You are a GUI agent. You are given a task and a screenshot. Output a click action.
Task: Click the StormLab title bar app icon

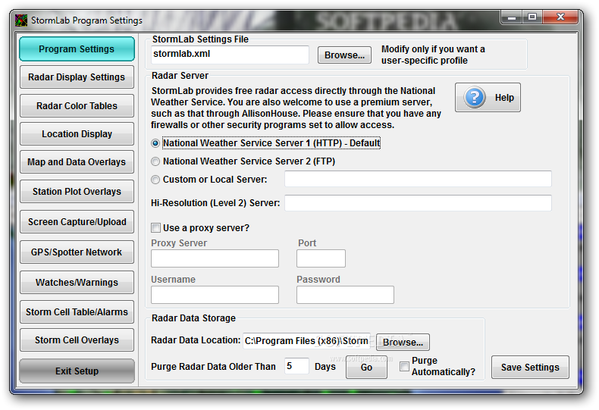21,20
